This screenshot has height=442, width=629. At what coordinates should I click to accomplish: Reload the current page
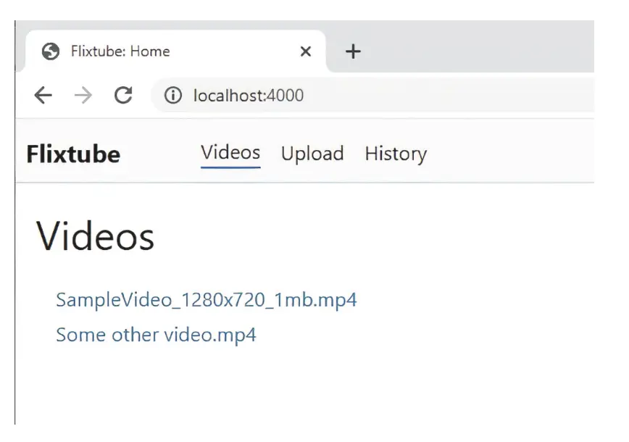[x=124, y=96]
